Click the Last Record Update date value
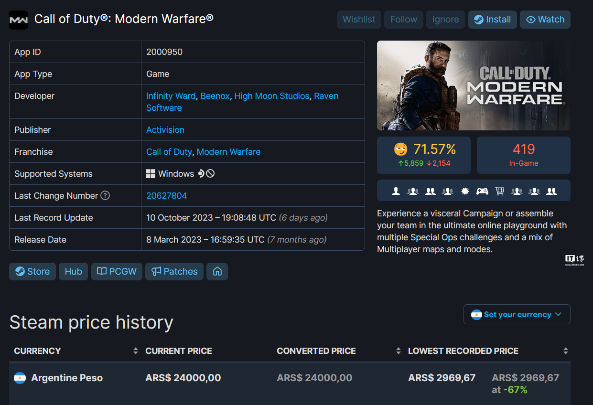593x405 pixels. click(x=237, y=218)
